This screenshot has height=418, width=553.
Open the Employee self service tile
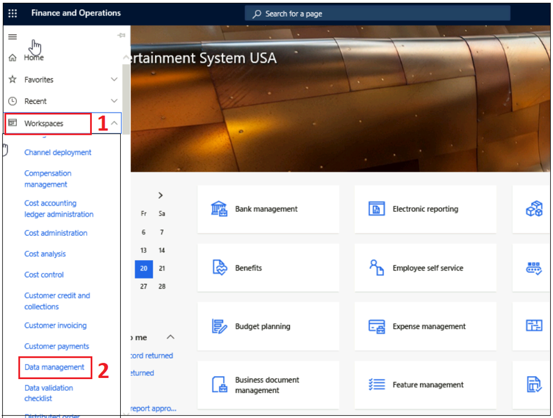coord(425,268)
